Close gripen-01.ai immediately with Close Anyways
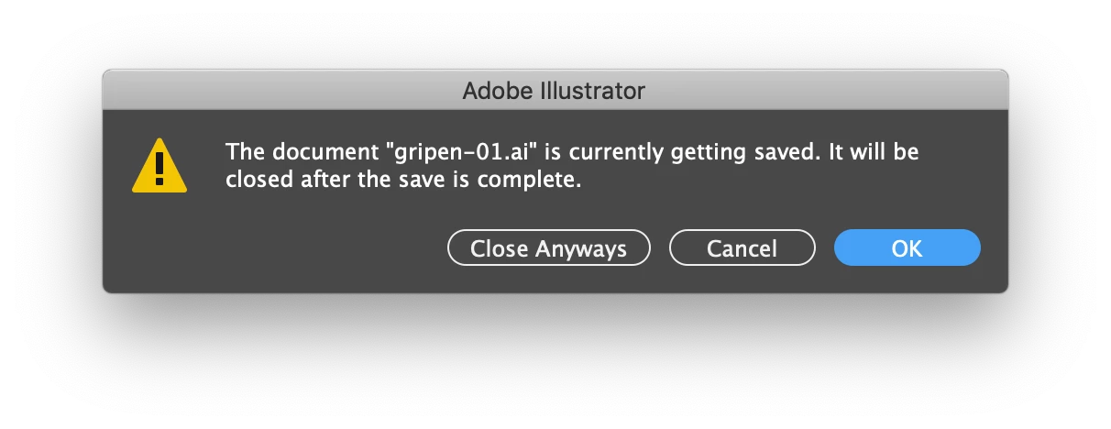This screenshot has height=429, width=1111. pos(548,247)
